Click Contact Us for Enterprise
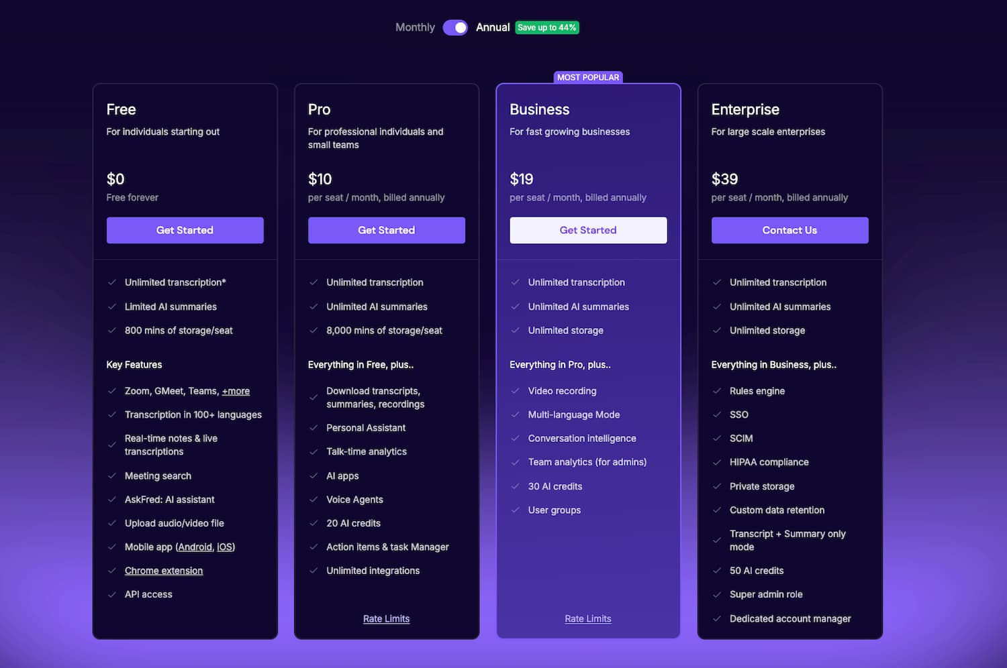The height and width of the screenshot is (668, 1007). pos(789,230)
